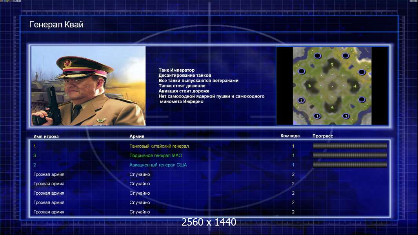This screenshot has height=235, width=418.
Task: Pick the empty start spot opposite marker 2
Action: [362, 99]
